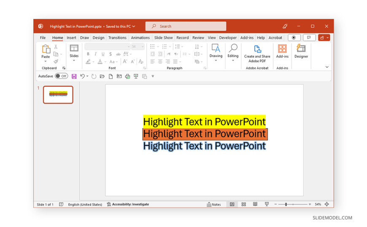
Task: Switch to Reading View
Action: pos(255,204)
